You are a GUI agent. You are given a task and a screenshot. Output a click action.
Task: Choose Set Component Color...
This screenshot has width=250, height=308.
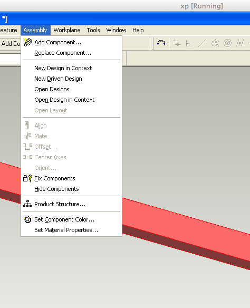tap(72, 219)
